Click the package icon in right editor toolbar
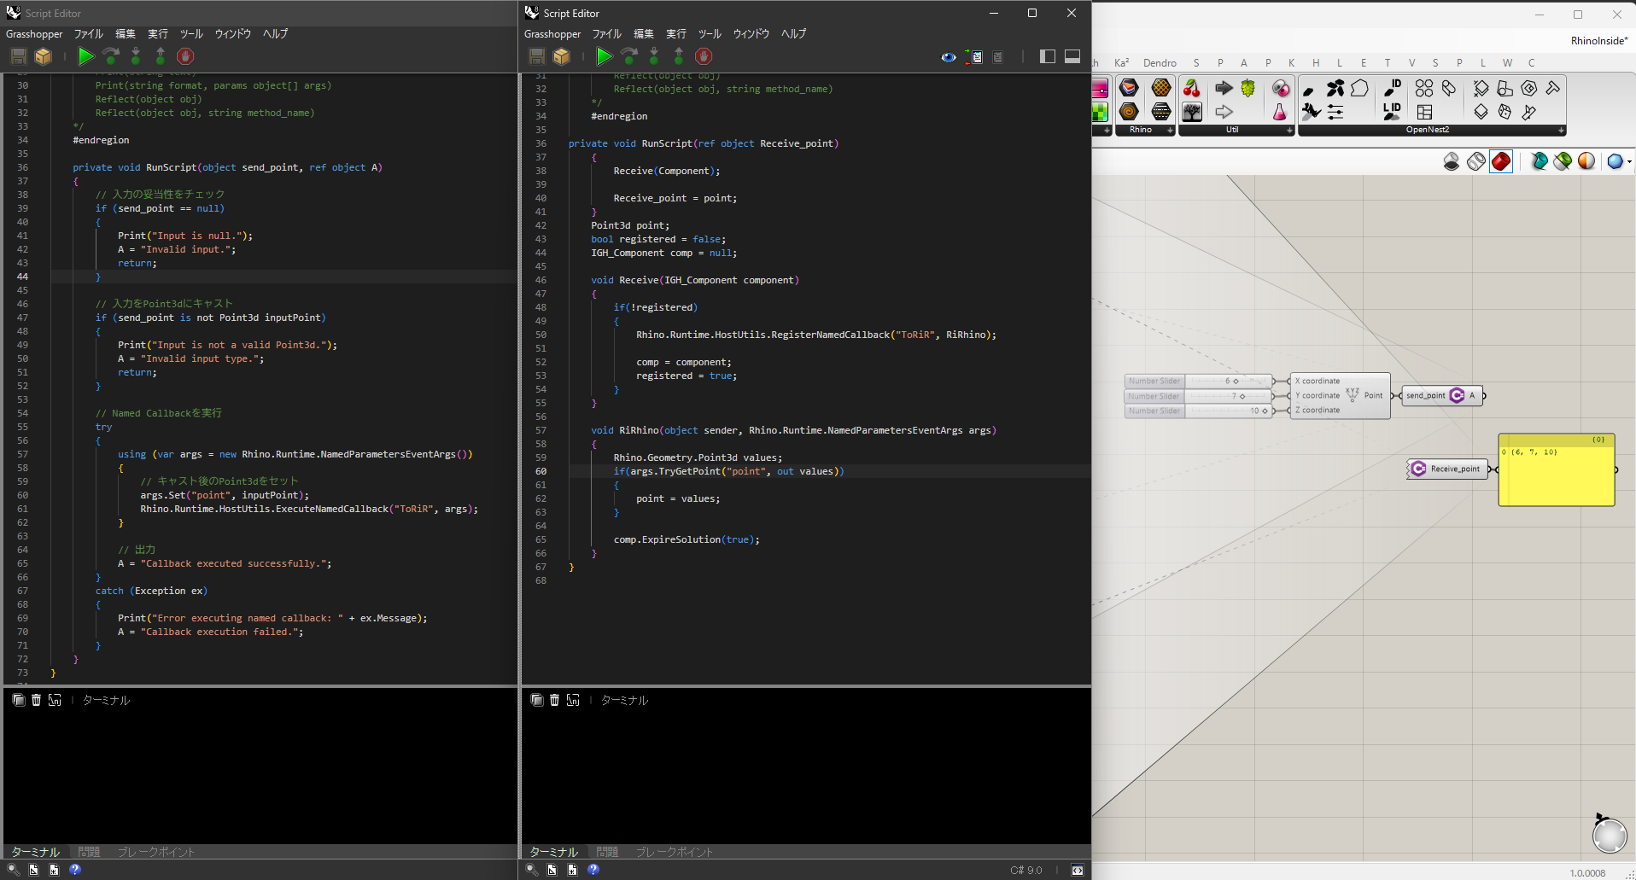This screenshot has width=1636, height=880. [561, 56]
